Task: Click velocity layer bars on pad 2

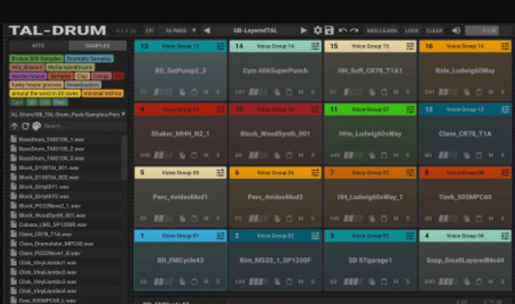Action: pos(258,282)
